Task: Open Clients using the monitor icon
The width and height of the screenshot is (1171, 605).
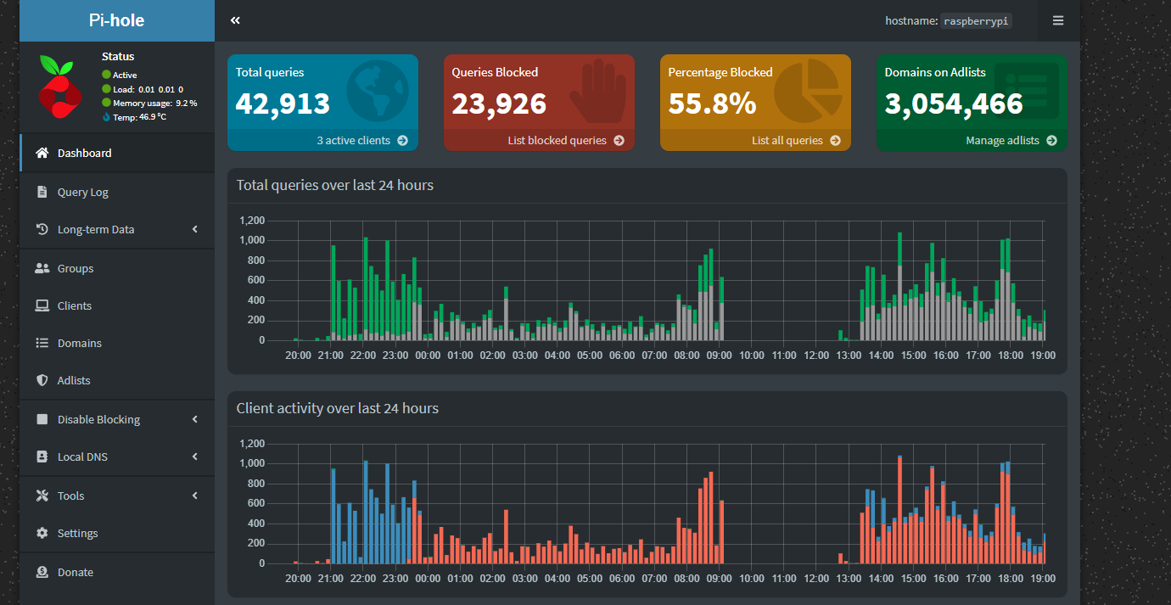Action: [42, 305]
